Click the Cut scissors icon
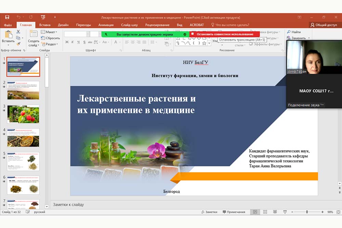Screen dimensions: 342x228 pyautogui.click(x=18, y=32)
